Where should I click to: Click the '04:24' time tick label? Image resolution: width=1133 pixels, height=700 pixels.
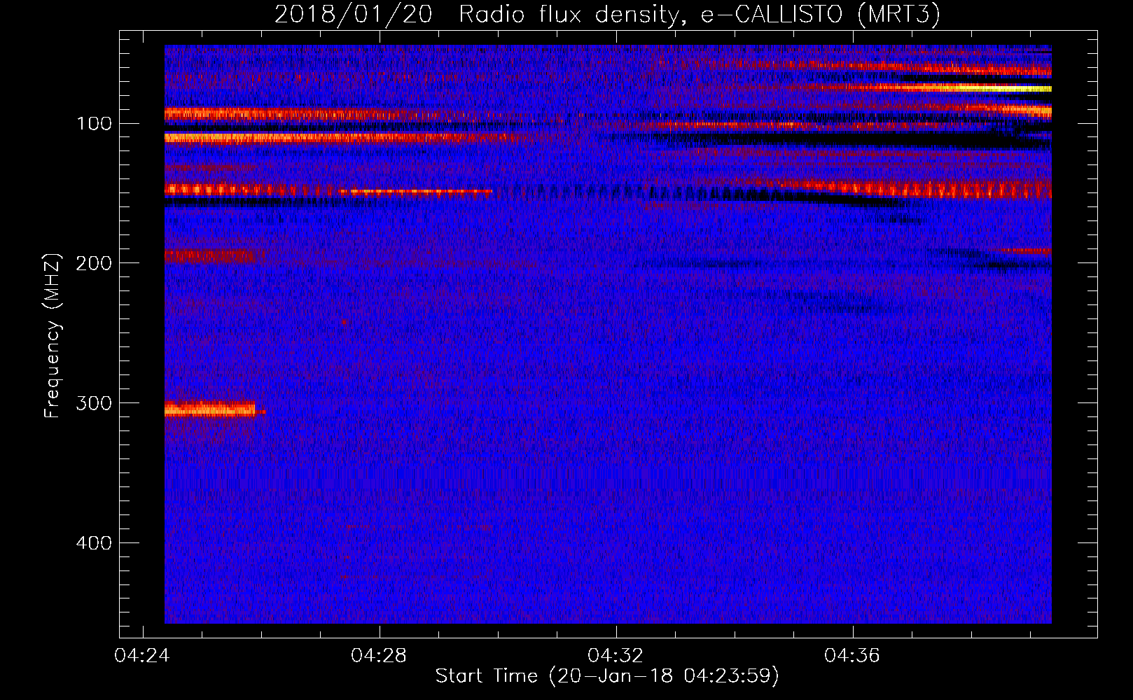[142, 656]
